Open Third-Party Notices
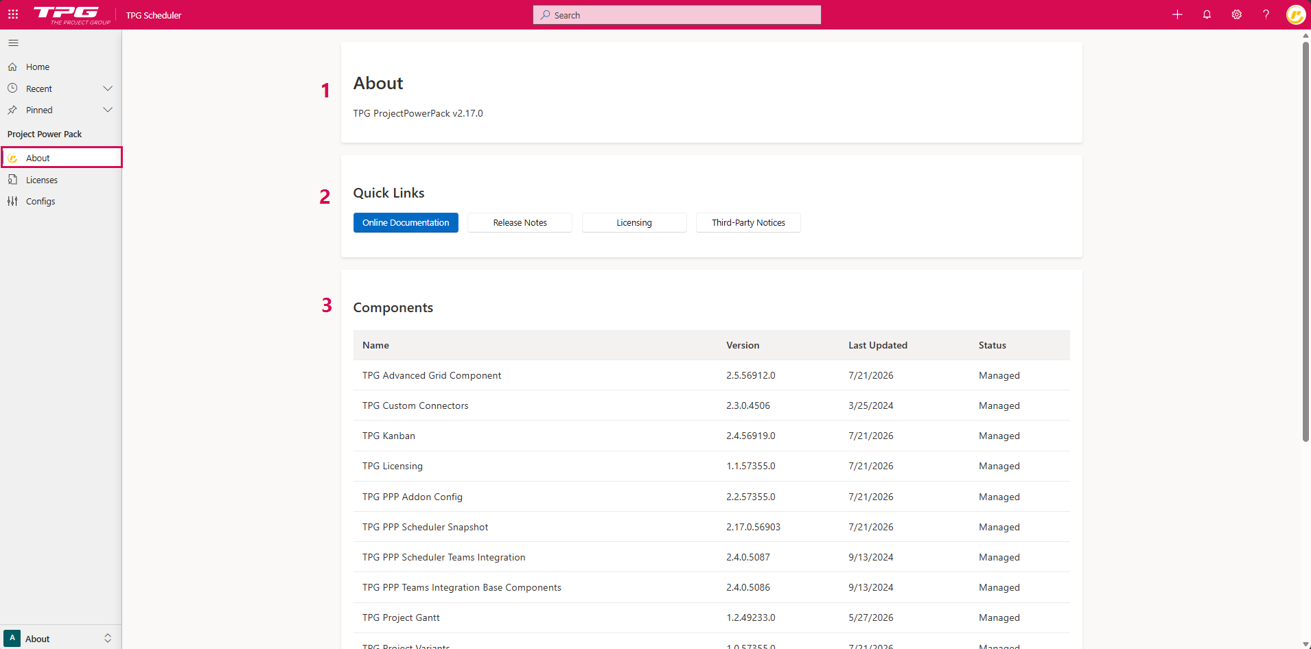This screenshot has height=649, width=1311. point(748,222)
